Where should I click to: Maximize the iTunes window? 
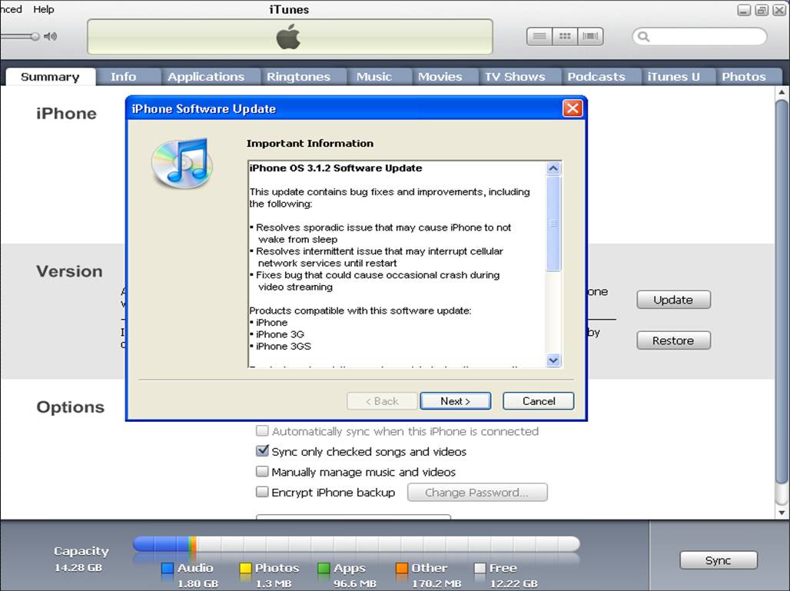[762, 10]
